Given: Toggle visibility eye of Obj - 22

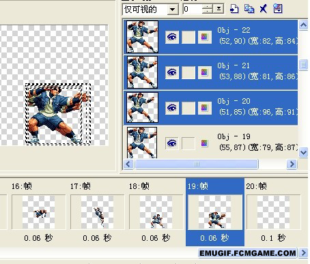Looking at the screenshot, I should point(172,37).
